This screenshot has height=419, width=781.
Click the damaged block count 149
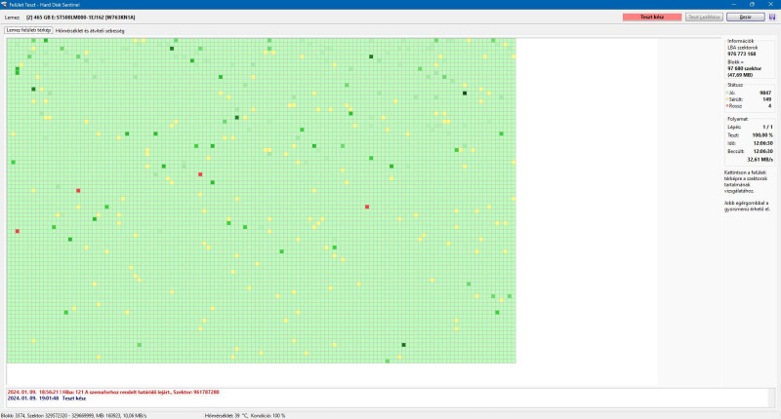(x=767, y=99)
